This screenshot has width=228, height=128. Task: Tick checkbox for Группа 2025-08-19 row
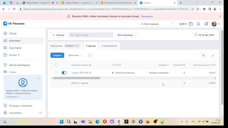point(56,73)
